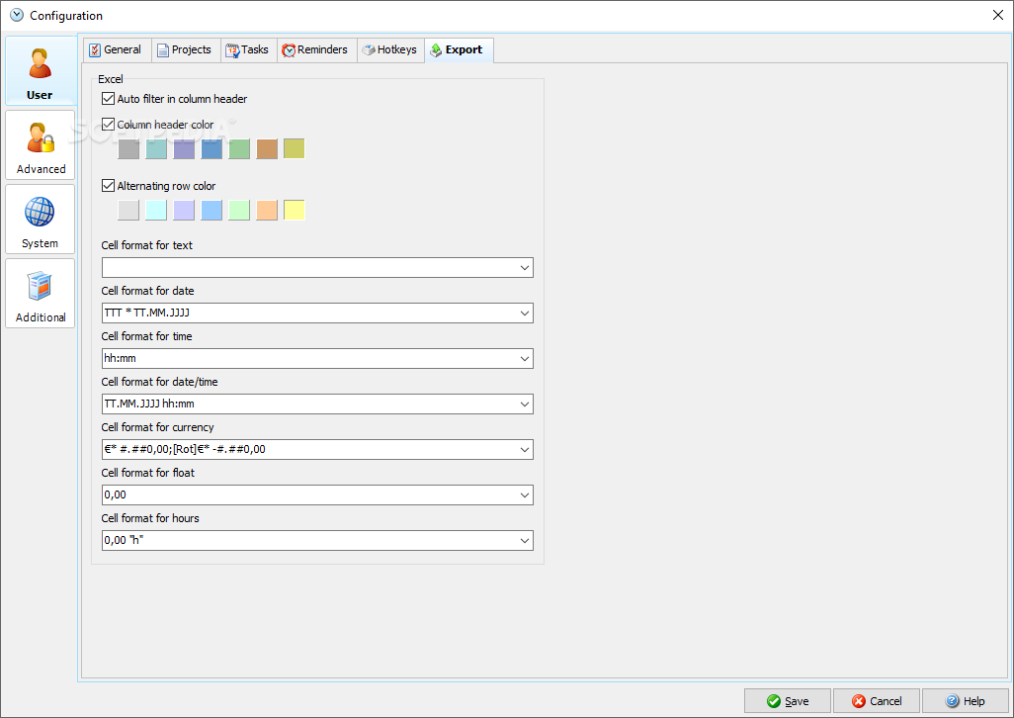
Task: Toggle Auto filter in column header
Action: [x=108, y=99]
